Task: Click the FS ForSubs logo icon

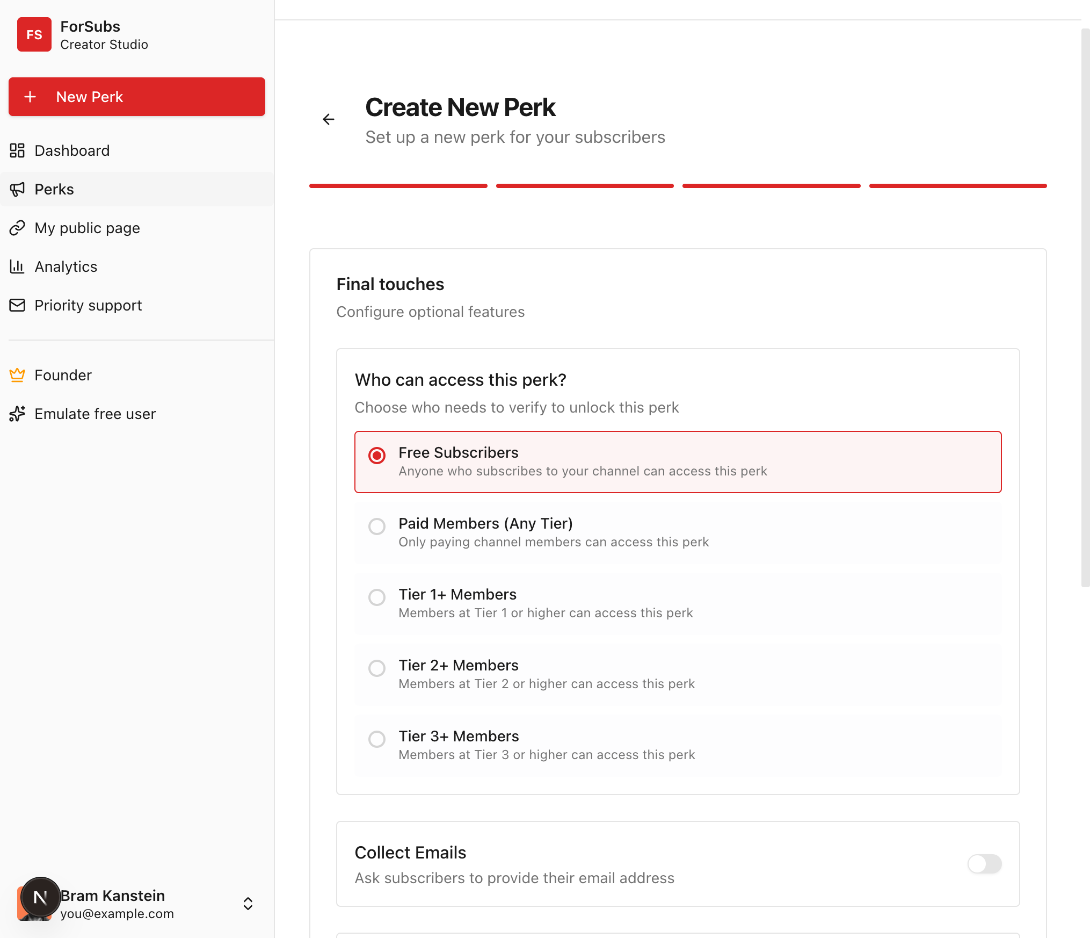Action: coord(34,35)
